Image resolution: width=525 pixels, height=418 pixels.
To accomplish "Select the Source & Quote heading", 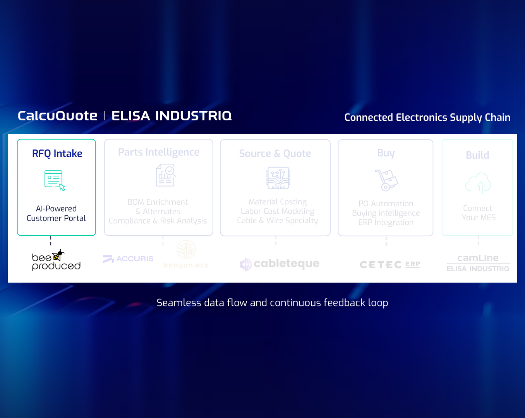I will pyautogui.click(x=275, y=154).
